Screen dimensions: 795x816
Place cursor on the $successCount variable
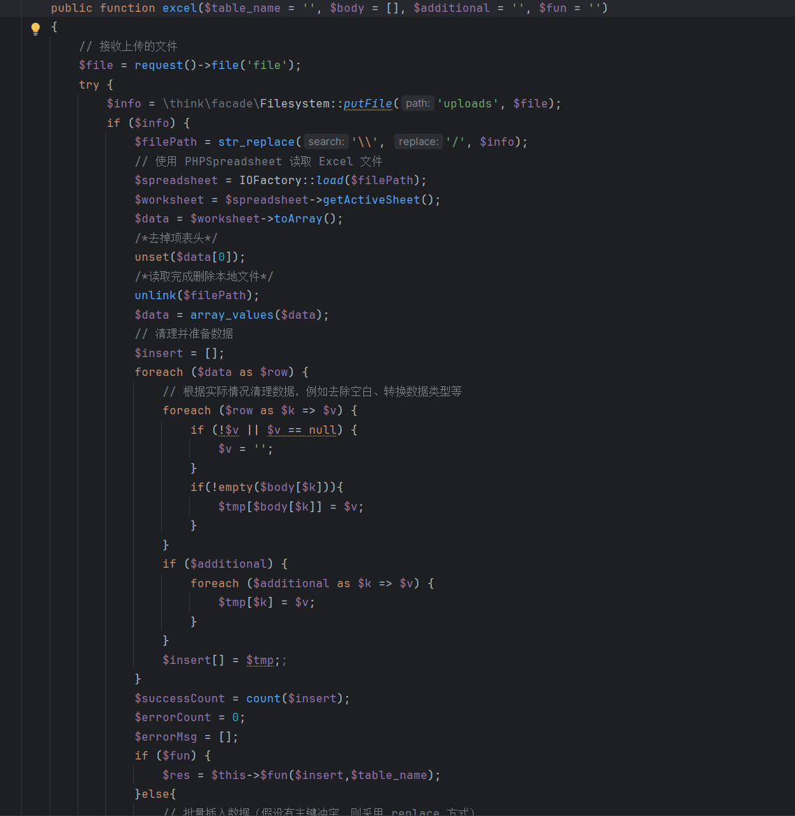(x=179, y=698)
